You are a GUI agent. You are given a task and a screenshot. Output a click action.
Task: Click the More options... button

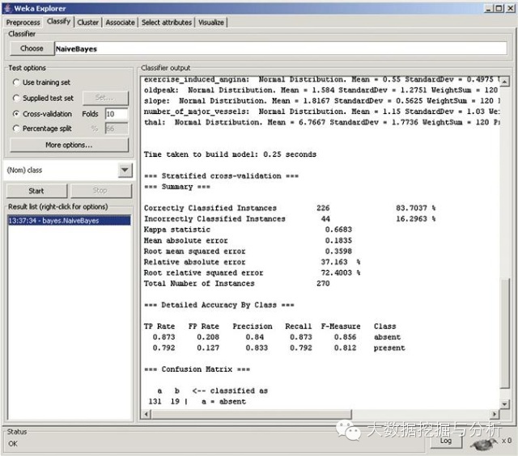(69, 145)
